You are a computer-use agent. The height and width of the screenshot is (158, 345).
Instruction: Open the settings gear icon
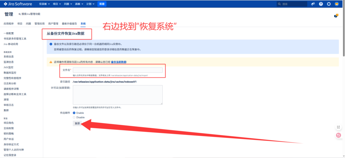pyautogui.click(x=329, y=4)
